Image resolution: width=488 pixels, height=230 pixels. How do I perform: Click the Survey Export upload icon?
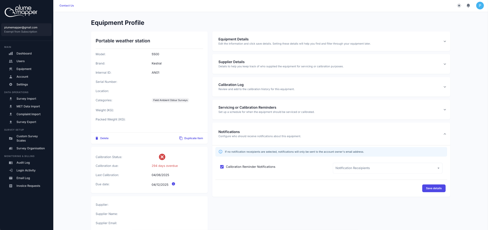11,122
